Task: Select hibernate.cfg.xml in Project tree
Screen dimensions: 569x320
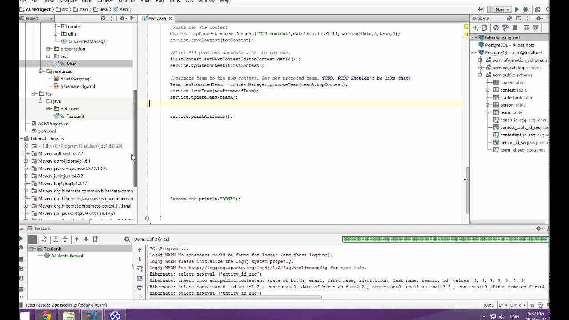Action: (x=78, y=86)
